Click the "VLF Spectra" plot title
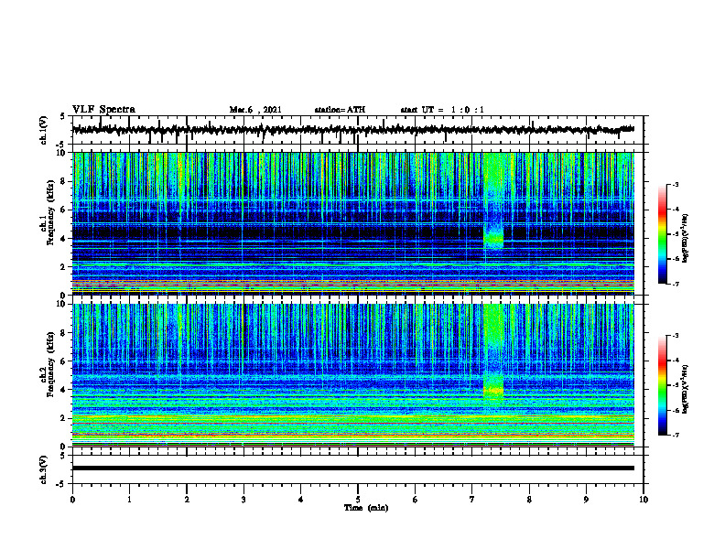Screen dimensions: 725x560 tap(103, 110)
